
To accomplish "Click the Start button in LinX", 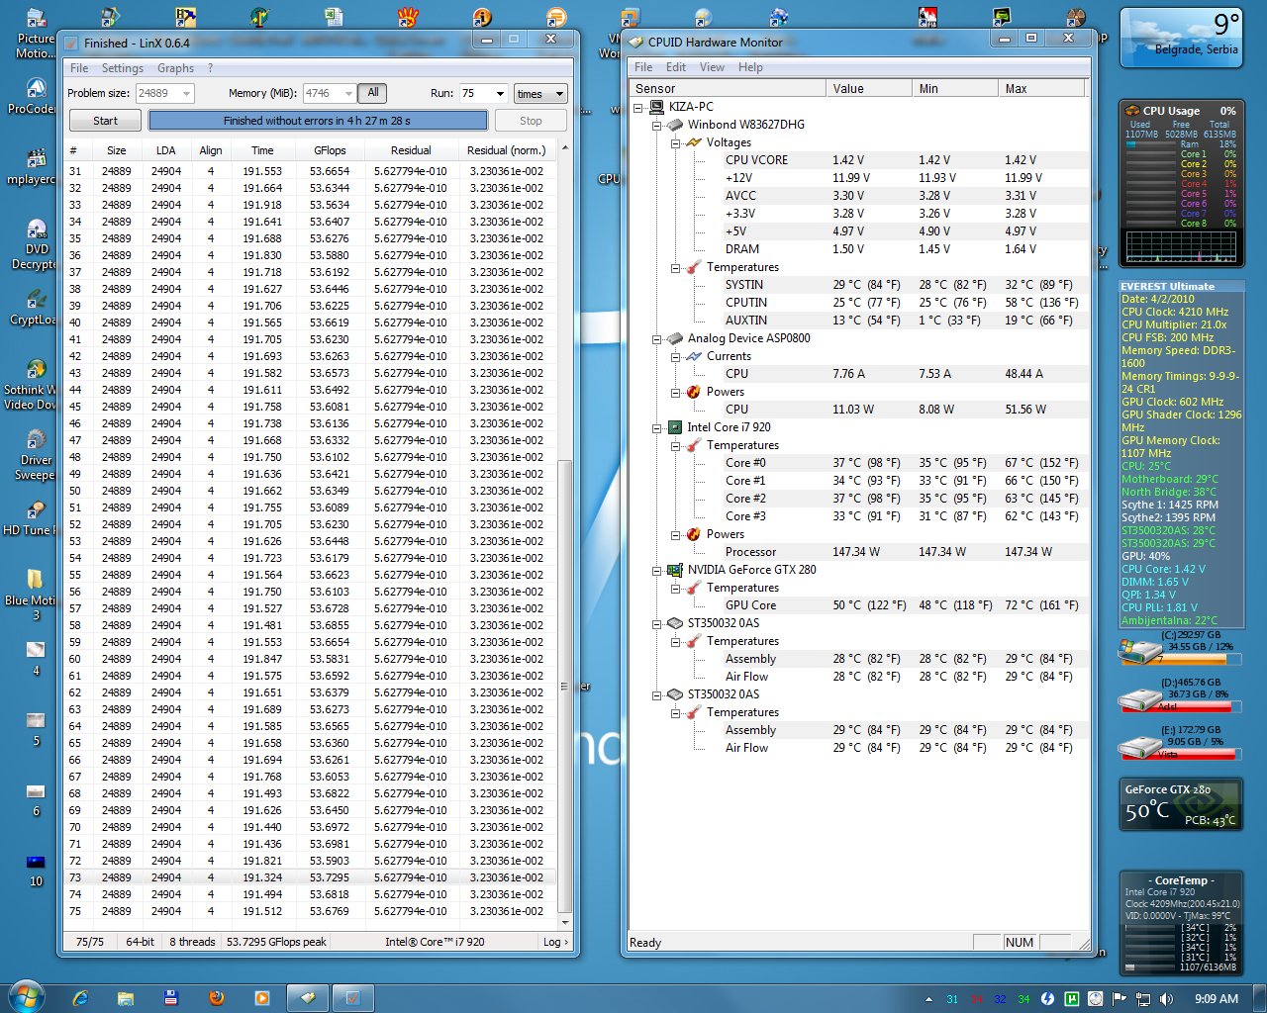I will tap(105, 121).
